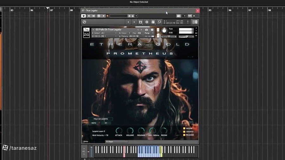The width and height of the screenshot is (285, 160).
Task: Open Kontakt settings gear icon
Action: click(147, 22)
